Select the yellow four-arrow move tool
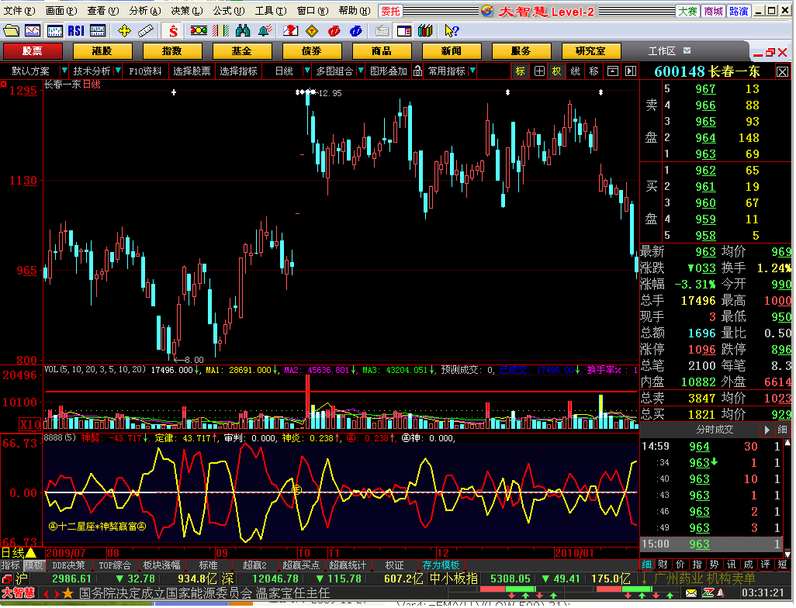Viewport: 796px width, 608px height. pyautogui.click(x=124, y=31)
